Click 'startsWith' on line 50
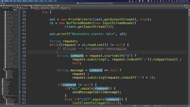Image resolution: width=190 pixels, height=107 pixels. 114,56
